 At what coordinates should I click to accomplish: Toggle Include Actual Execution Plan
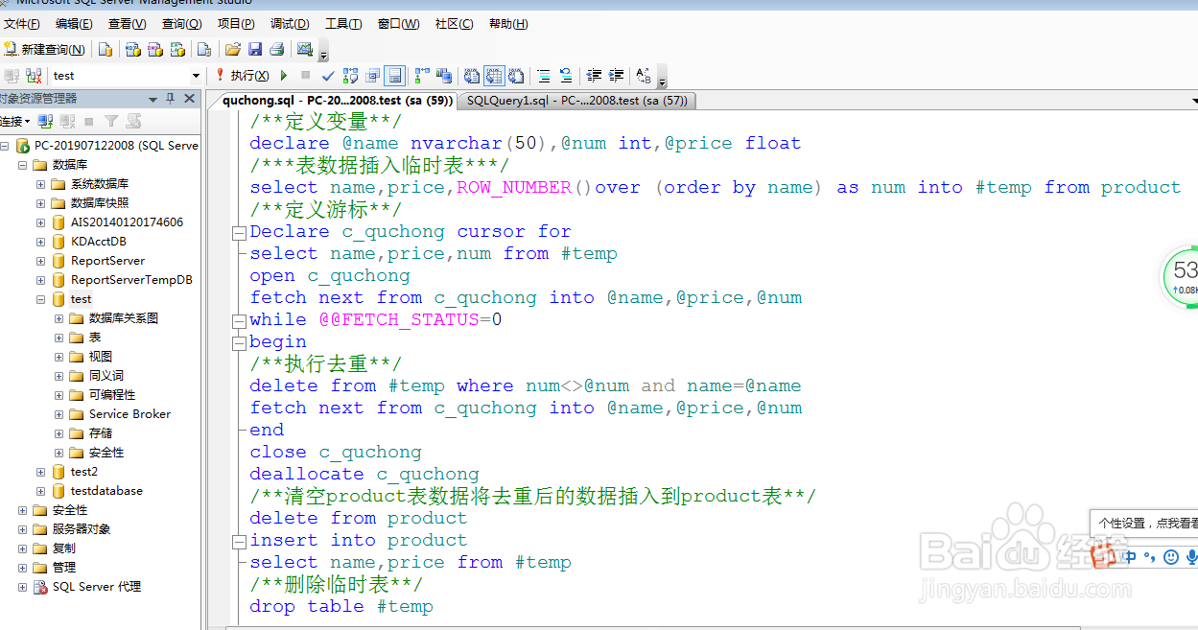[420, 75]
